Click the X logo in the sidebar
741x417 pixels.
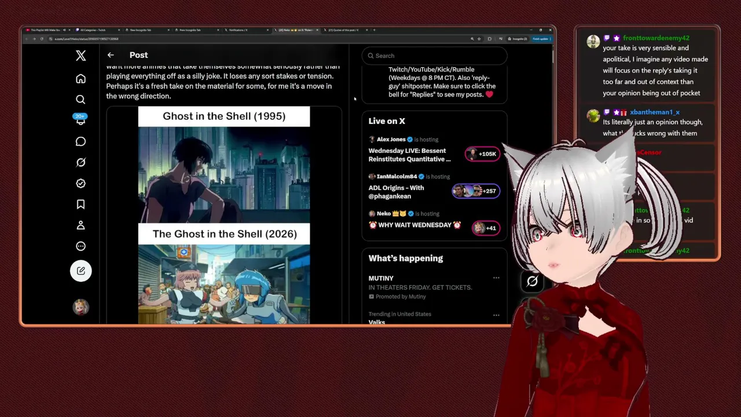tap(80, 56)
